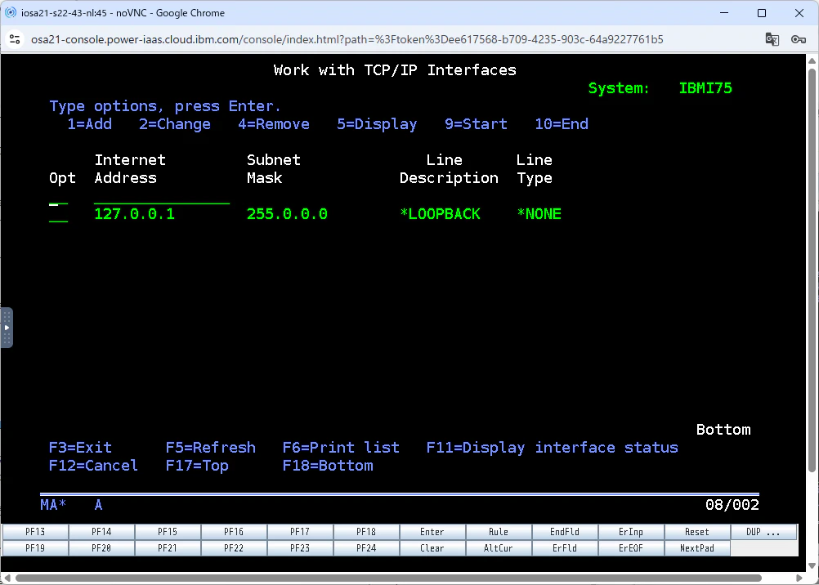Click the 1=Add option text

pos(89,124)
